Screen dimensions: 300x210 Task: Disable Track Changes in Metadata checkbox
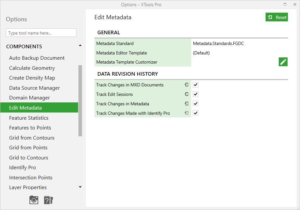[x=195, y=103]
